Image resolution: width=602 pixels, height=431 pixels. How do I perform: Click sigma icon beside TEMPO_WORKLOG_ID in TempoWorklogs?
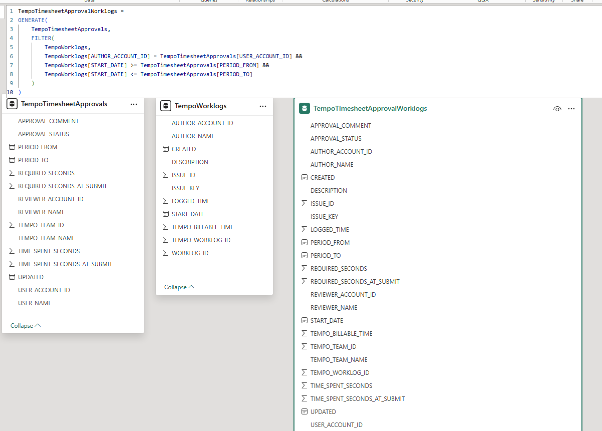tap(166, 240)
